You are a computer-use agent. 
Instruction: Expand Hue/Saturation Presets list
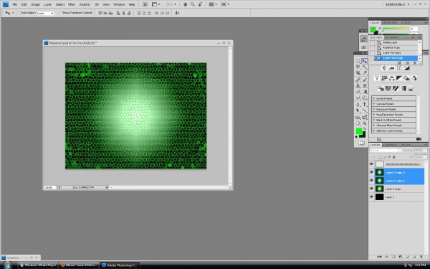click(373, 115)
